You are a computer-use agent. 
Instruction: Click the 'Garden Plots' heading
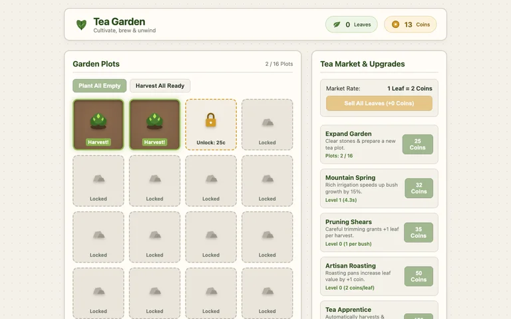pyautogui.click(x=96, y=64)
